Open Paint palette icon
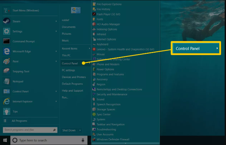226x145 pixels. click(x=7, y=61)
